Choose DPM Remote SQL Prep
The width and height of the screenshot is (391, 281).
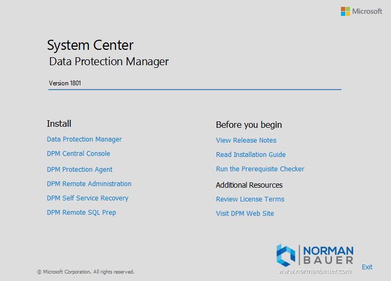click(81, 213)
